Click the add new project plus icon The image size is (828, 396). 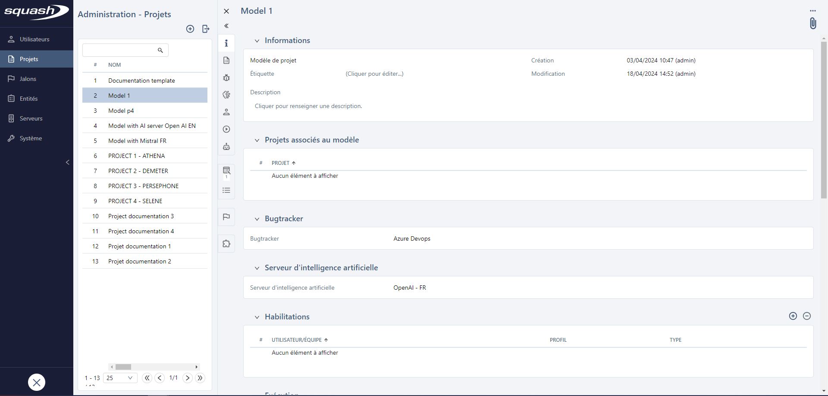[190, 29]
